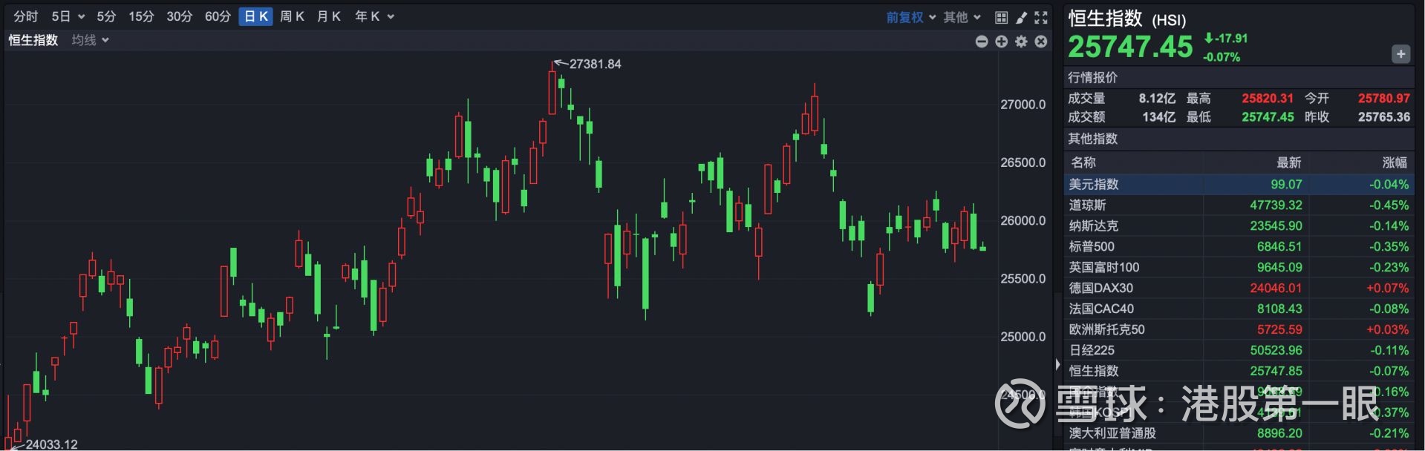Switch to 分时 intraday tab
The height and width of the screenshot is (451, 1425).
tap(26, 16)
